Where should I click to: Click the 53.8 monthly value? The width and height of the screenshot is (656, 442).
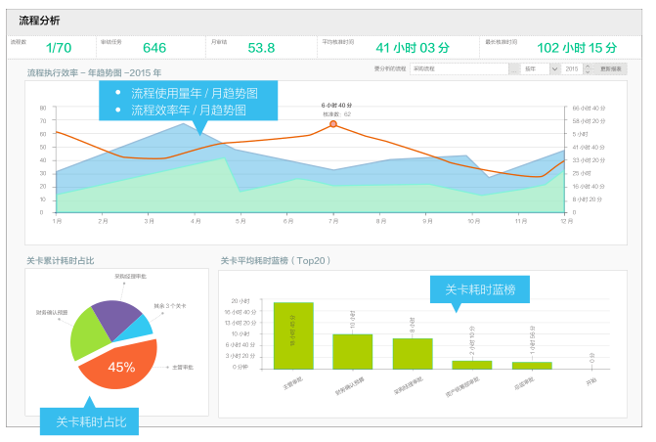[261, 48]
